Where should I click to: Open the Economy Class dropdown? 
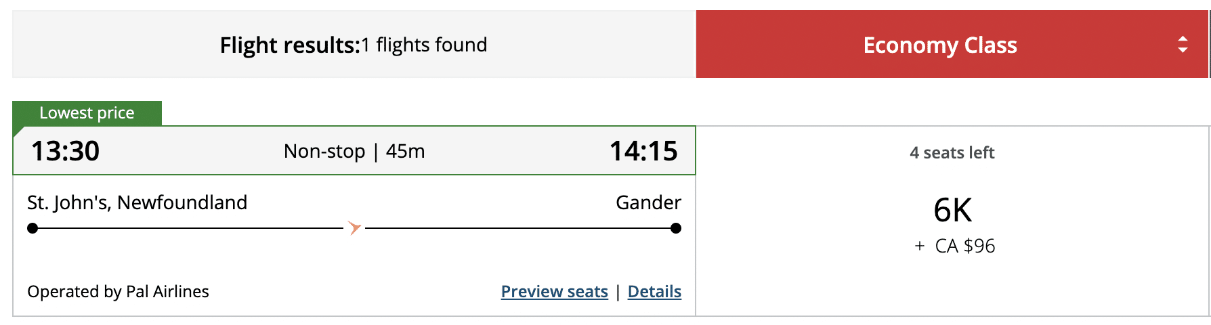(x=939, y=45)
